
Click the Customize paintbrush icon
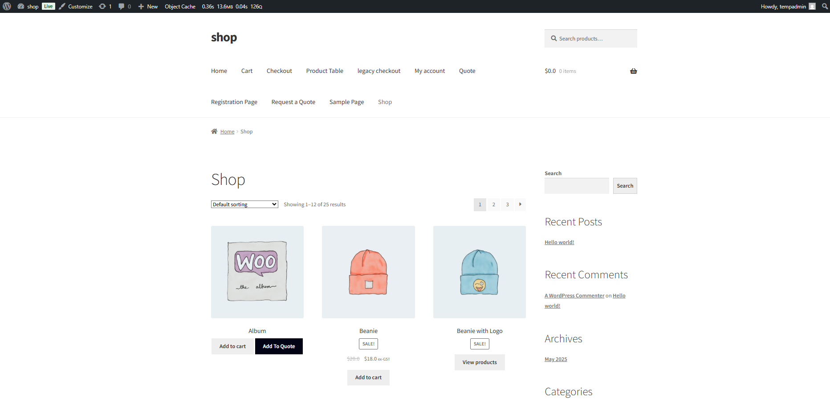62,6
